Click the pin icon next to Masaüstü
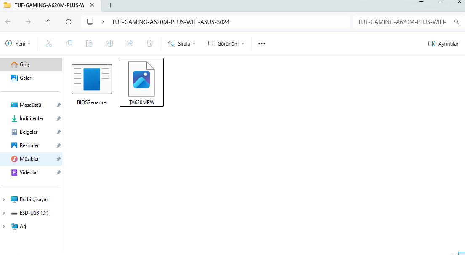The width and height of the screenshot is (465, 255). coord(59,105)
